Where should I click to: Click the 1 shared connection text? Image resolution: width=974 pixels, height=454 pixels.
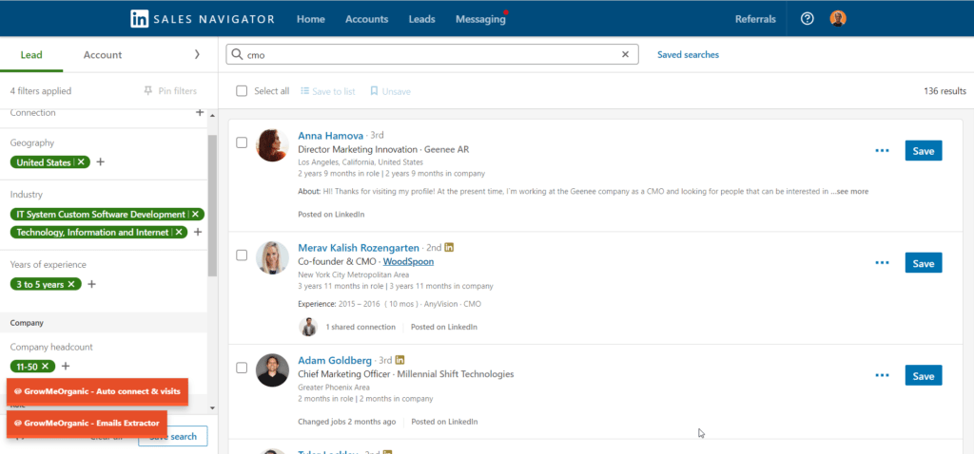360,327
